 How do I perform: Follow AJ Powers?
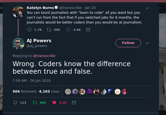click(128, 43)
